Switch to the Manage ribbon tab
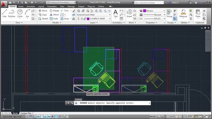 71,6
